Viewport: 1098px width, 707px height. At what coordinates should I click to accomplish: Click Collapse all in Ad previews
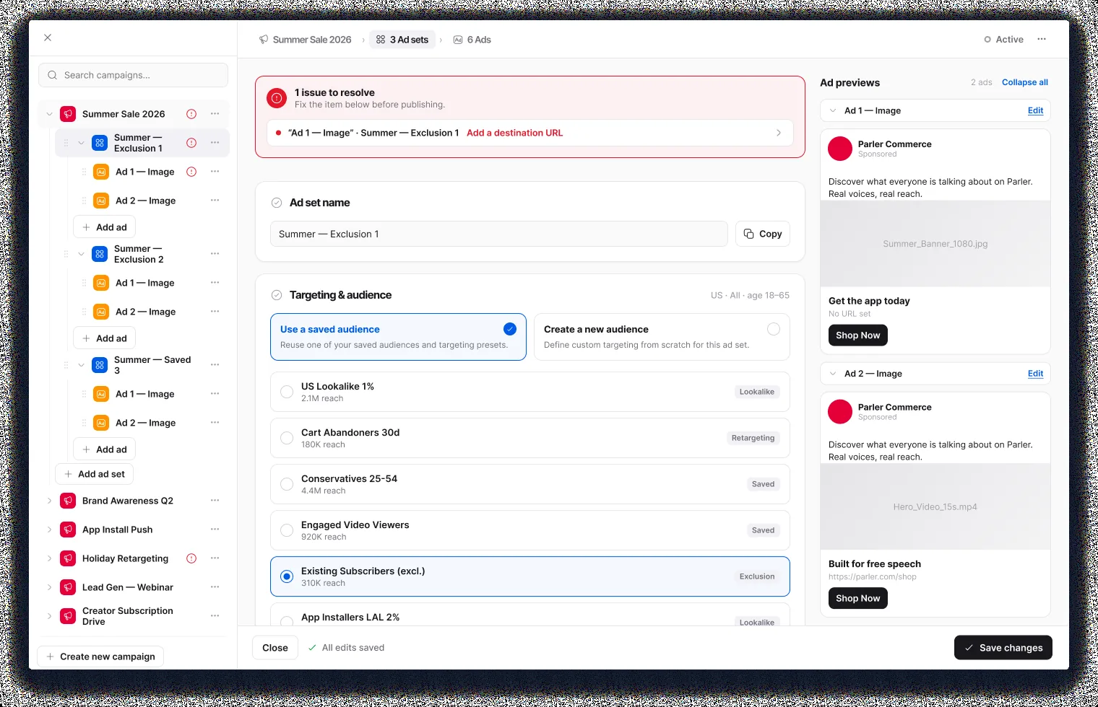pos(1024,82)
